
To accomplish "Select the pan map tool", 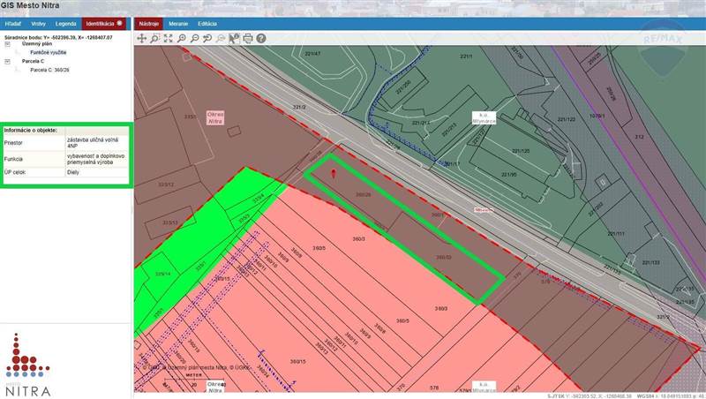I will 142,38.
